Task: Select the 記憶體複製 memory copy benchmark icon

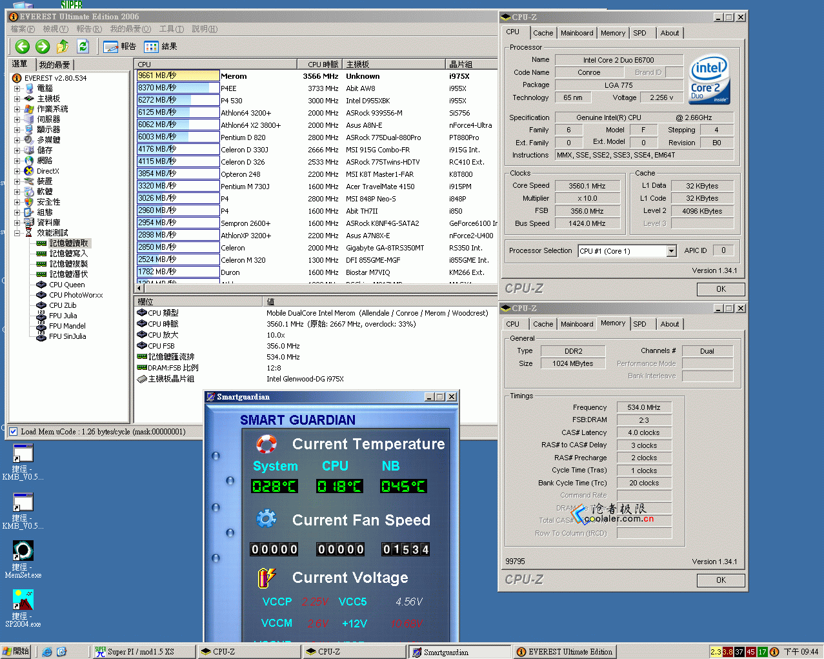Action: [x=41, y=264]
